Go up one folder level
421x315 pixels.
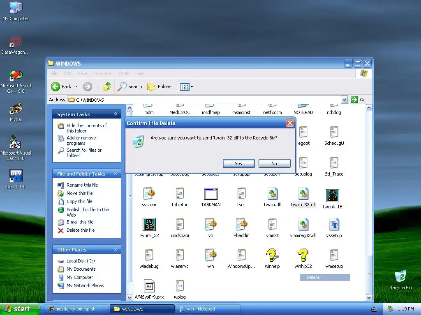107,87
